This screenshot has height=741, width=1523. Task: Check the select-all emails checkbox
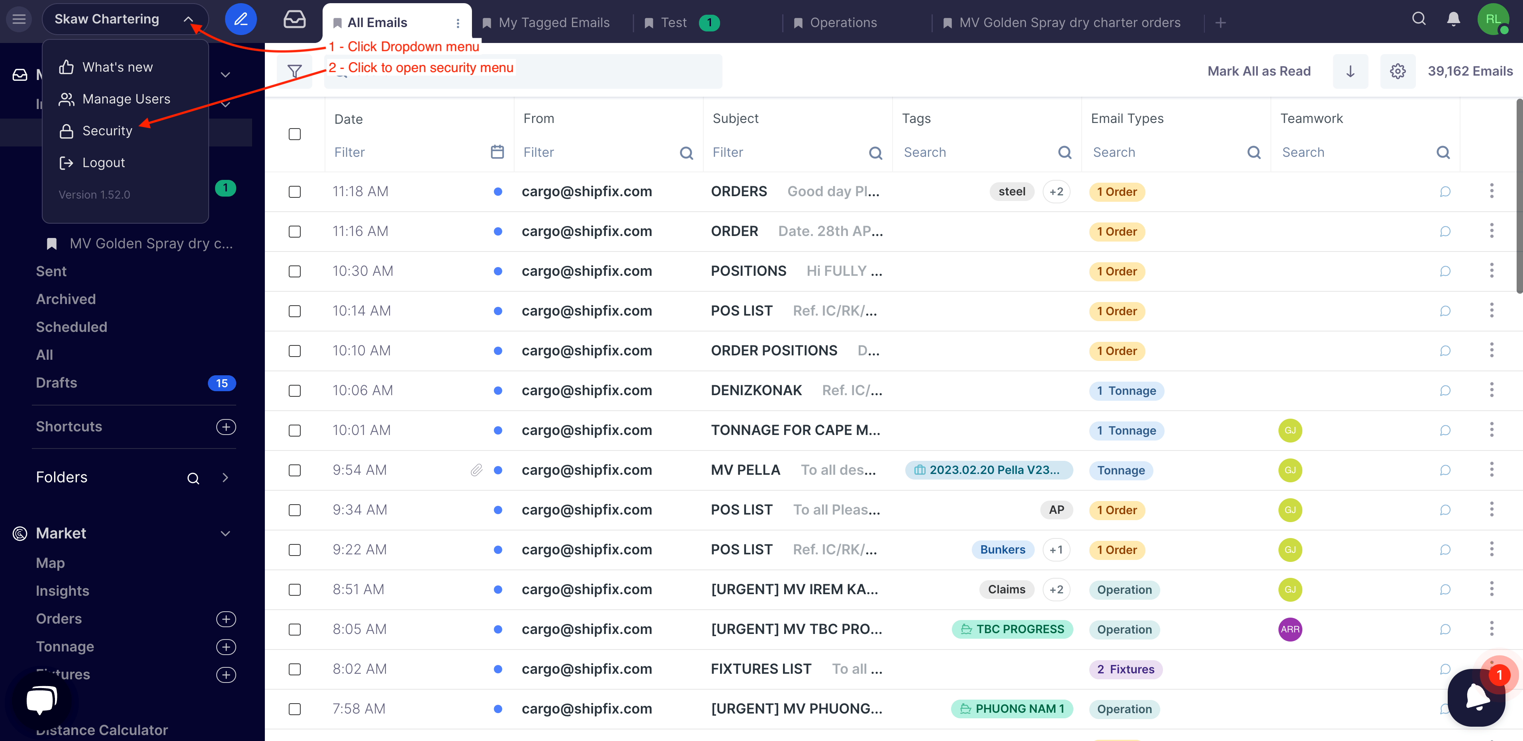tap(294, 134)
